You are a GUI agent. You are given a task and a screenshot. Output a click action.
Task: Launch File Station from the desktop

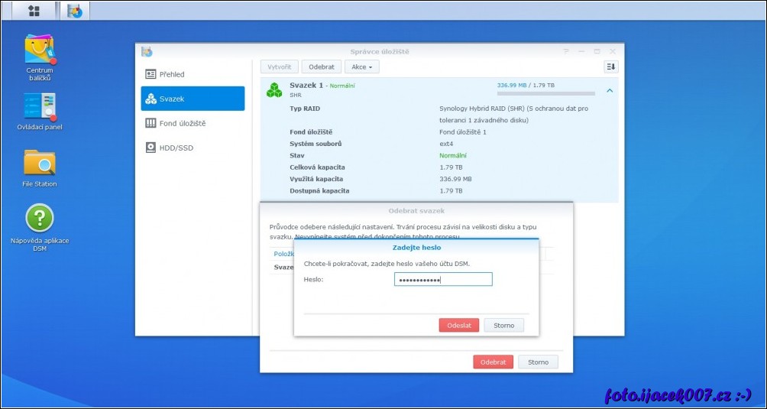(40, 164)
